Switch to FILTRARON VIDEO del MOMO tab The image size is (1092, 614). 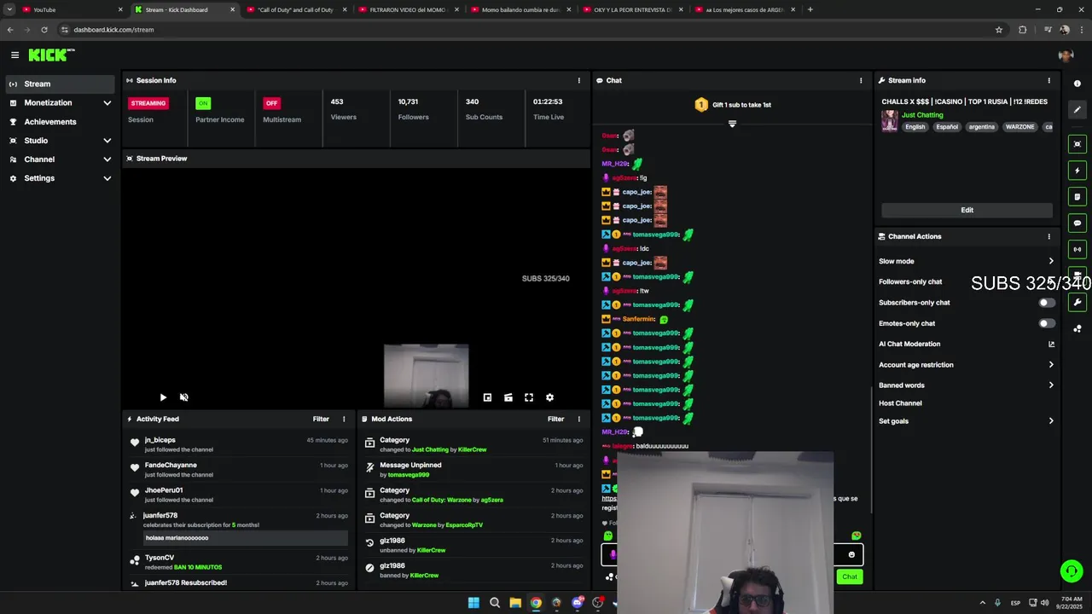click(408, 9)
